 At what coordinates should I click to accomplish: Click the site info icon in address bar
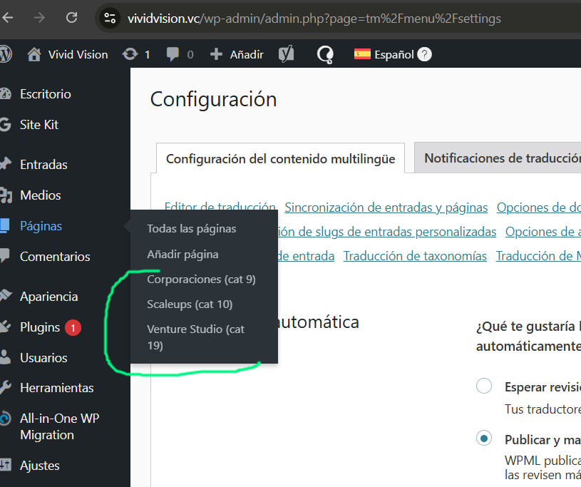109,18
